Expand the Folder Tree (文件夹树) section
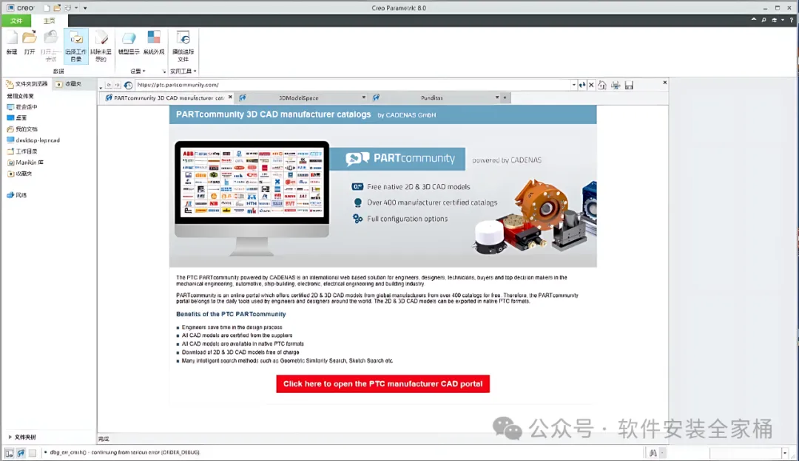This screenshot has height=461, width=799. (x=10, y=437)
